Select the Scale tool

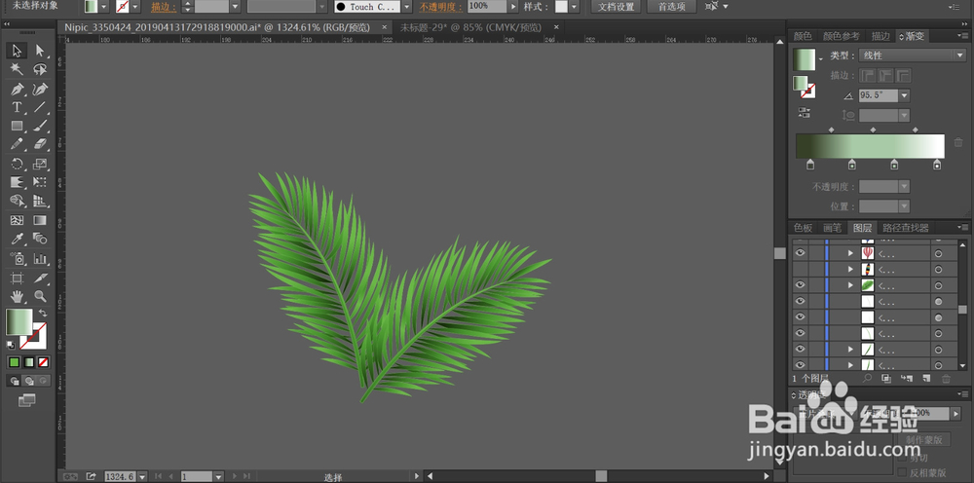tap(40, 165)
